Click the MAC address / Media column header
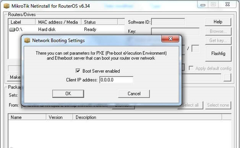This screenshot has width=240, height=148. coord(58,22)
